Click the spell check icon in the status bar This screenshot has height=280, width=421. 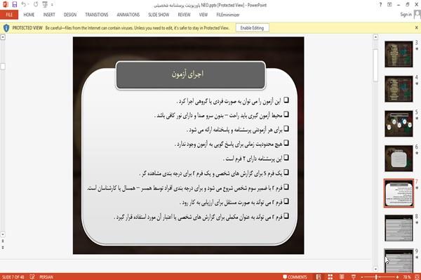[x=32, y=276]
